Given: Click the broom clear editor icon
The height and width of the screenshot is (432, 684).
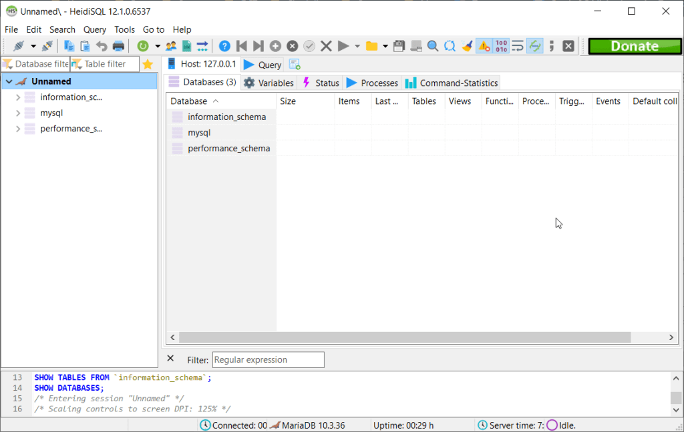Looking at the screenshot, I should (x=467, y=46).
